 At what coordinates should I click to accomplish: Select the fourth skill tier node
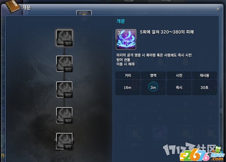click(x=64, y=116)
